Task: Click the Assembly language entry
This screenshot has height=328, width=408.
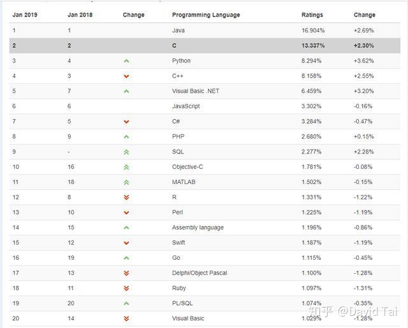Action: (x=198, y=227)
